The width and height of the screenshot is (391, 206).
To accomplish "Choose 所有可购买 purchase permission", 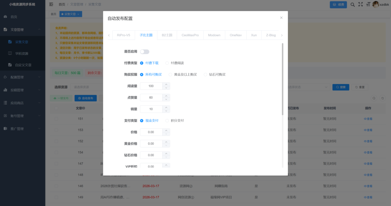I will tap(151, 75).
